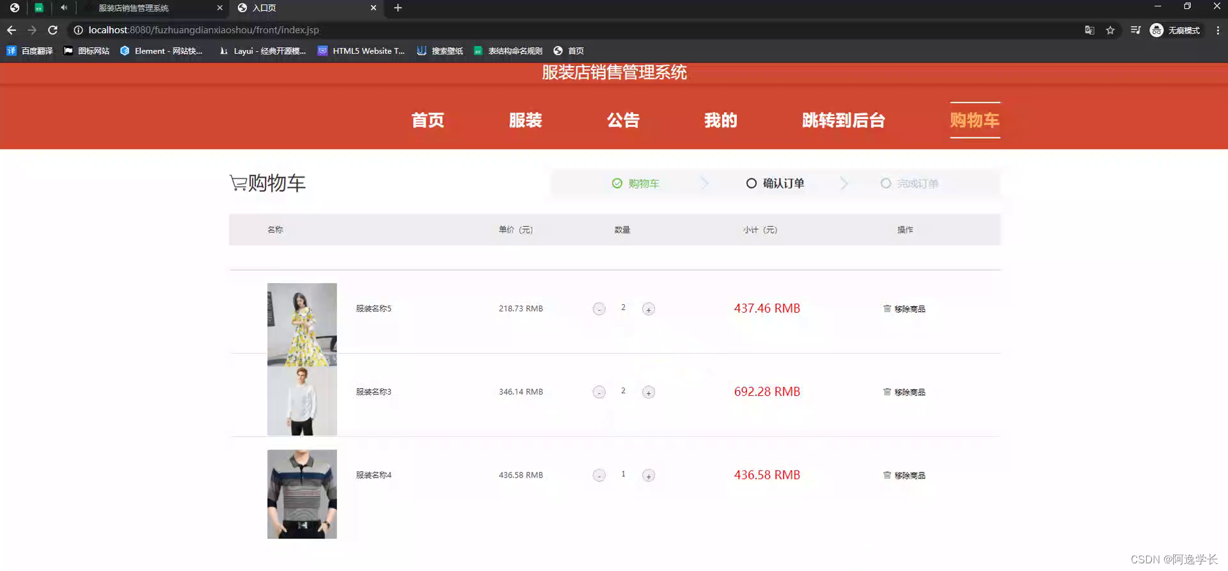Open the 服装名称3 white shirt thumbnail
This screenshot has height=571, width=1228.
tap(302, 401)
